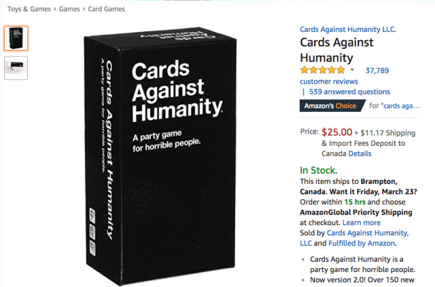
Task: Click the Amazon's Choice badge
Action: [332, 106]
